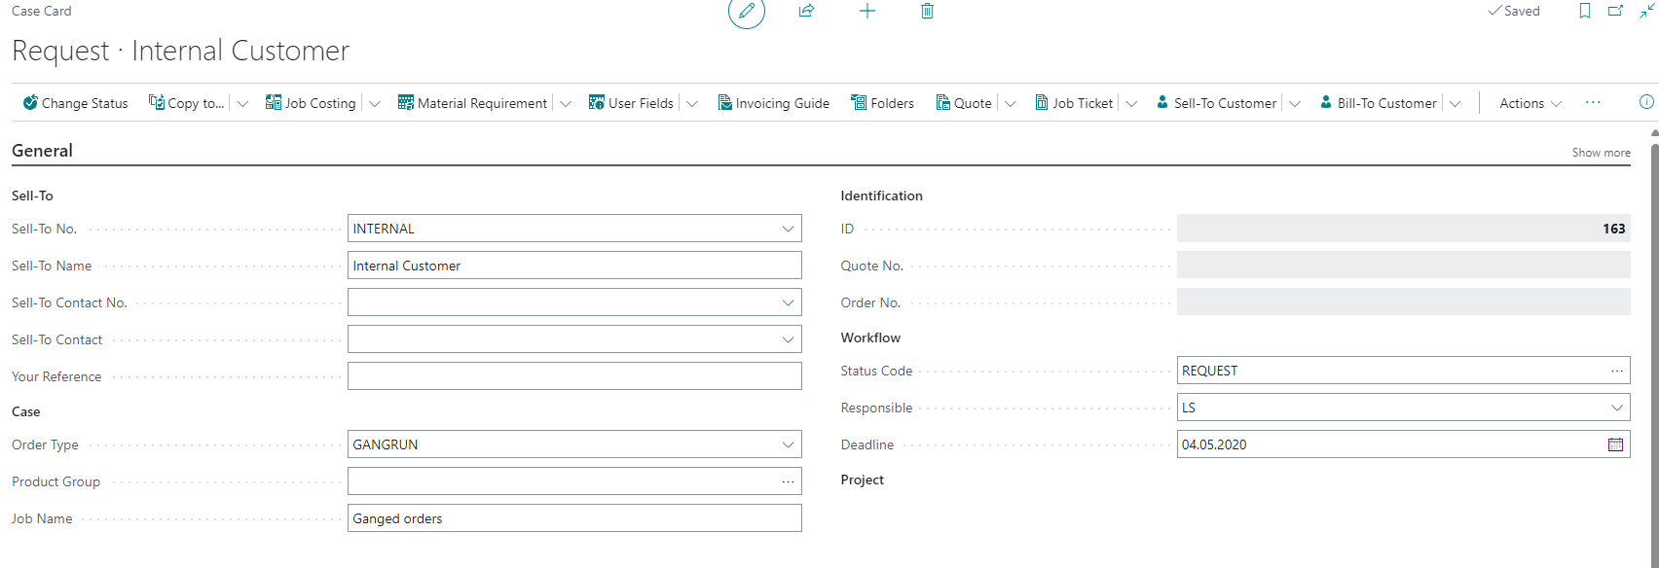Click the Job Name input field
Image resolution: width=1659 pixels, height=568 pixels.
tap(574, 518)
